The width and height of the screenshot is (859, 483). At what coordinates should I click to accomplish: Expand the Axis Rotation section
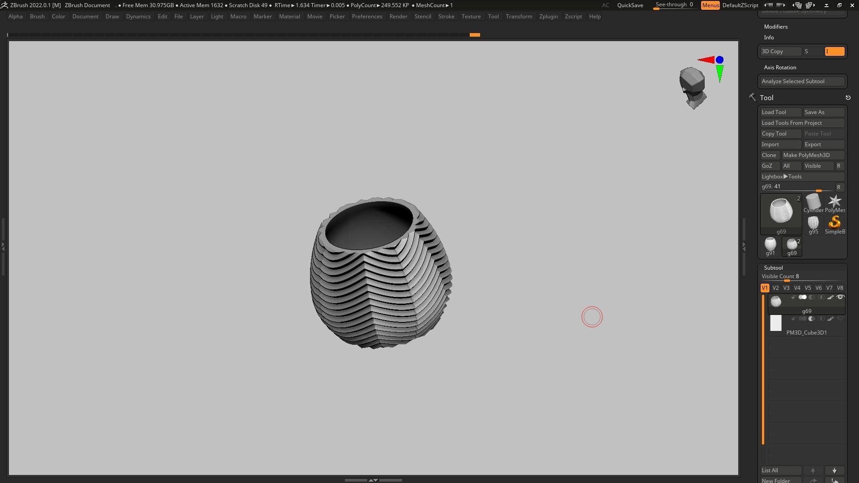(x=780, y=68)
